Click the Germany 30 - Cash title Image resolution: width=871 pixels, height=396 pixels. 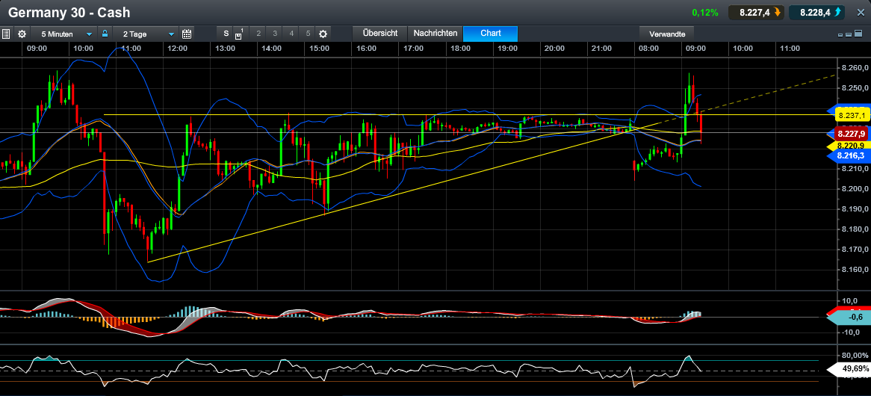(69, 12)
